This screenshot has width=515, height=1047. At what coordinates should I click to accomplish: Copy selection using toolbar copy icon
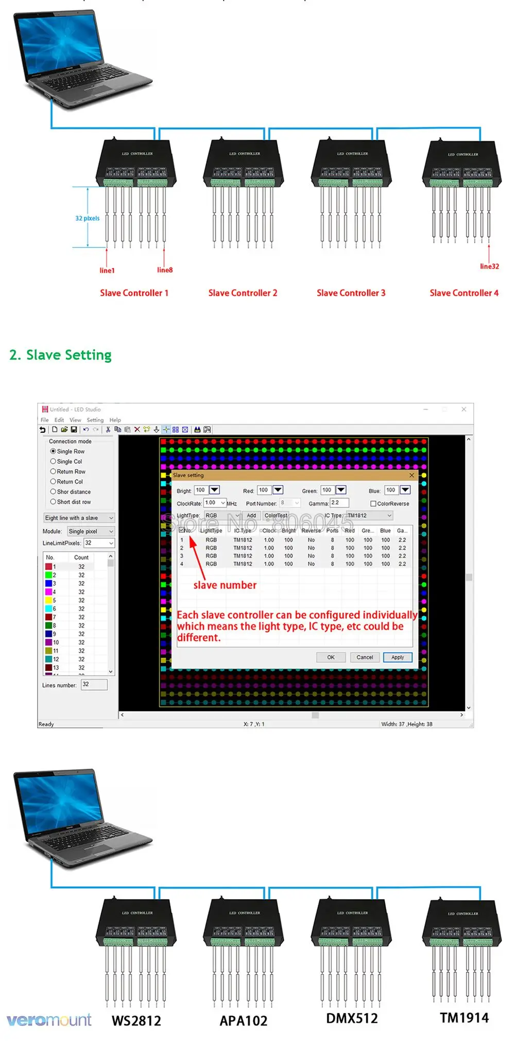[x=117, y=429]
